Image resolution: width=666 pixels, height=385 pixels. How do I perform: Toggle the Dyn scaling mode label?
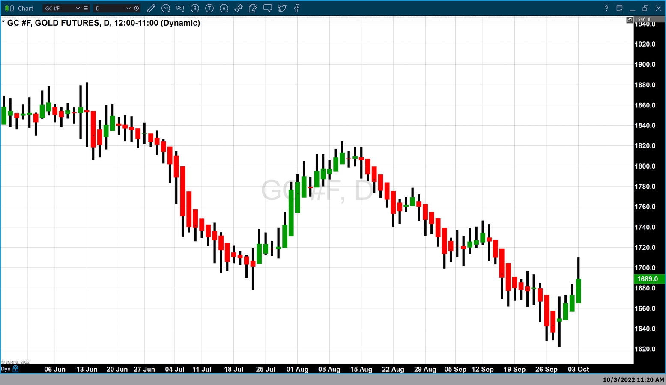(6, 369)
